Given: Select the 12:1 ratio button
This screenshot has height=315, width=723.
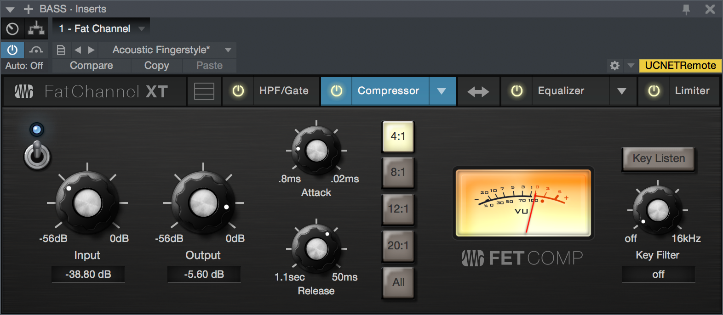Looking at the screenshot, I should 398,209.
